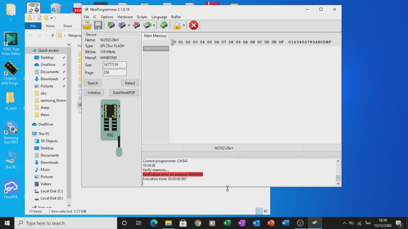The image size is (408, 229).
Task: Click the log panel scroll-up arrow
Action: [x=338, y=161]
